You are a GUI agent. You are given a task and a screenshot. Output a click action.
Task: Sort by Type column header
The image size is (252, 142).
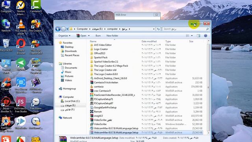pos(168,41)
